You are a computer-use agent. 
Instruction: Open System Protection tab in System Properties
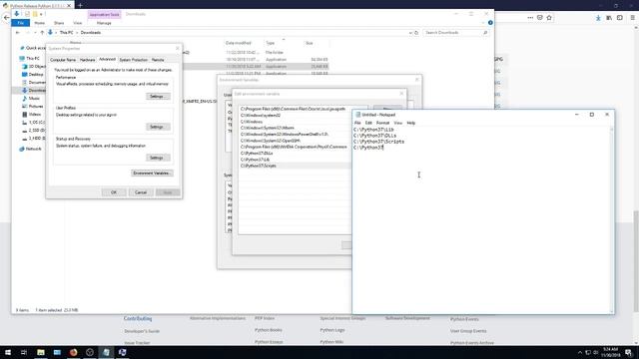coord(133,60)
